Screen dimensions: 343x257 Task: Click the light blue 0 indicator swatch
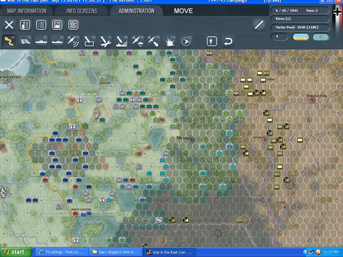(321, 37)
